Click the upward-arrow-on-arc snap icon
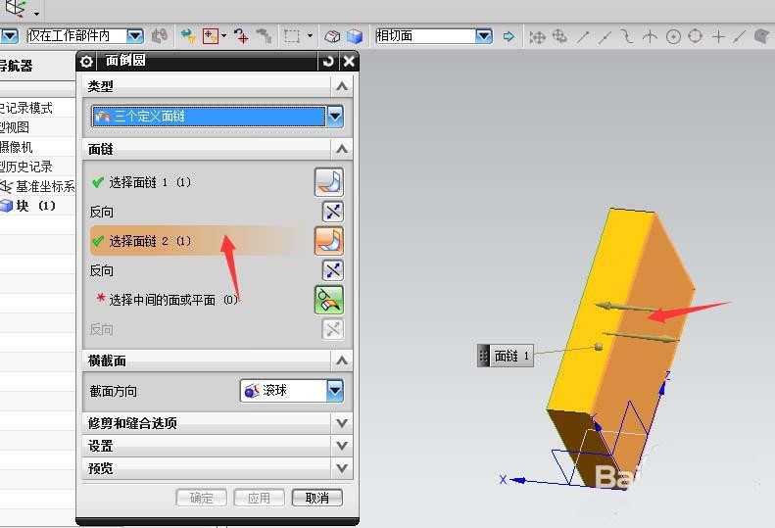Image resolution: width=775 pixels, height=528 pixels. point(650,36)
